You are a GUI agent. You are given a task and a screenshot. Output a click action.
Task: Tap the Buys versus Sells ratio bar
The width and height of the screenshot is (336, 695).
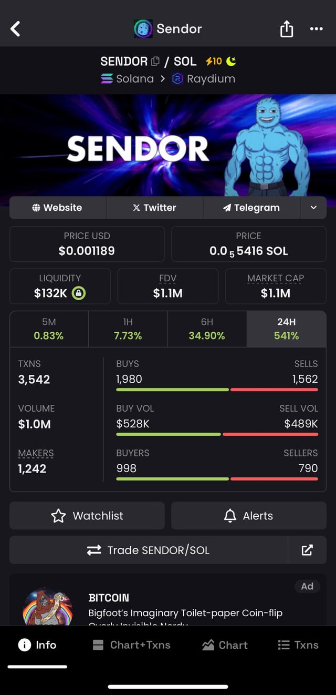tap(217, 390)
